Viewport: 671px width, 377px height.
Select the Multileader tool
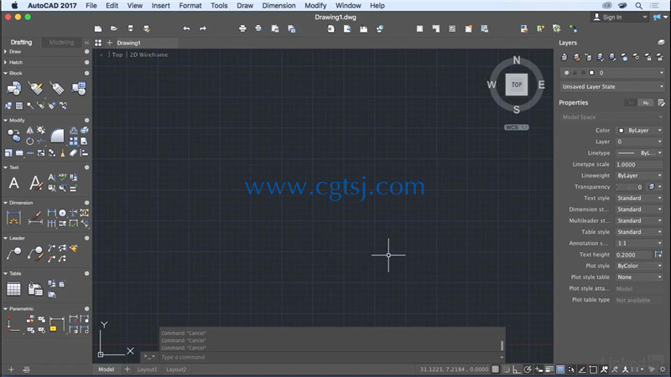(x=13, y=254)
